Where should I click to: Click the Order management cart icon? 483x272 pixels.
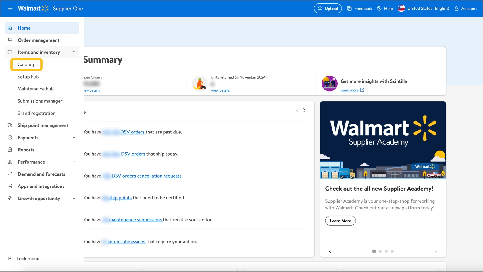10,40
